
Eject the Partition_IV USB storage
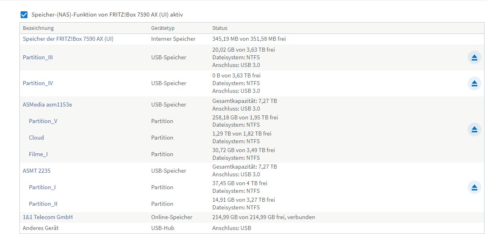pyautogui.click(x=474, y=83)
